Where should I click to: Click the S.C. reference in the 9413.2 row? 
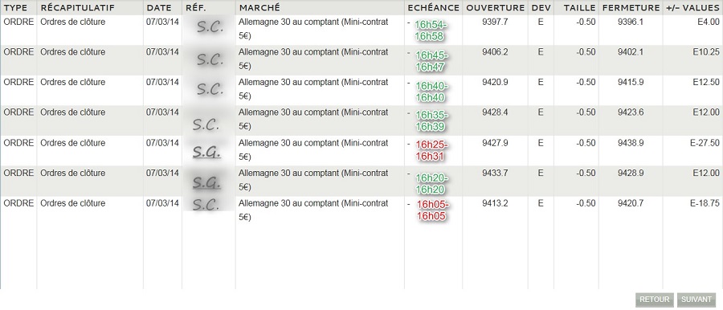pyautogui.click(x=206, y=205)
